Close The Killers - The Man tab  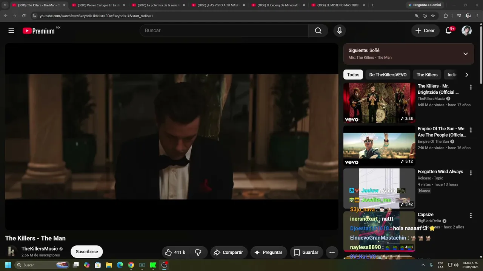[x=64, y=5]
